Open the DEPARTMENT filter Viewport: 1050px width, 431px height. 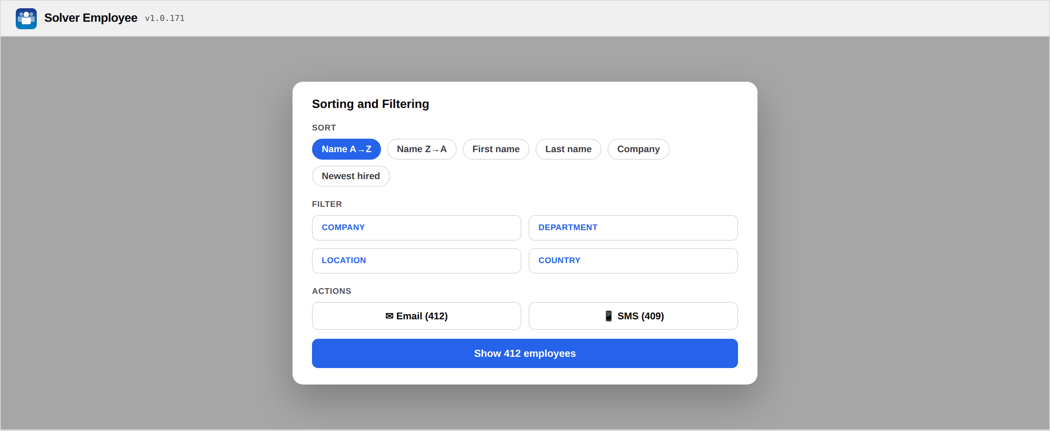pyautogui.click(x=633, y=228)
